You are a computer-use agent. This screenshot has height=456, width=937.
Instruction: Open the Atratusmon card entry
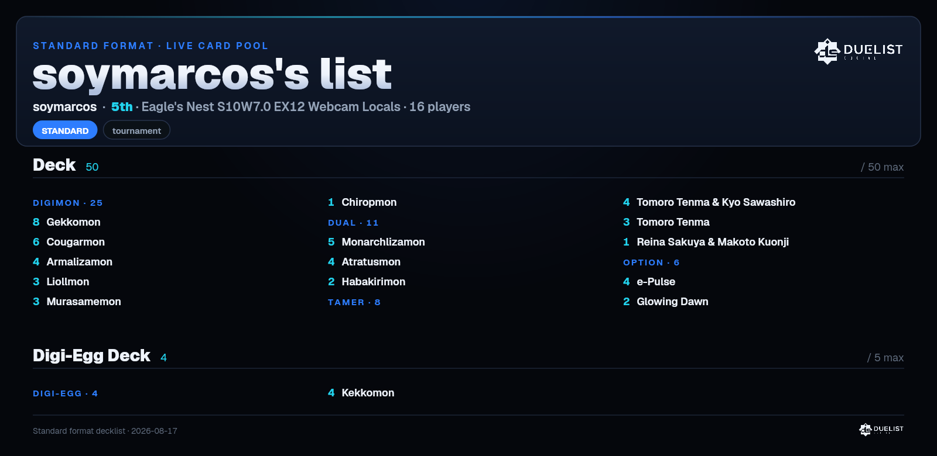pos(364,262)
